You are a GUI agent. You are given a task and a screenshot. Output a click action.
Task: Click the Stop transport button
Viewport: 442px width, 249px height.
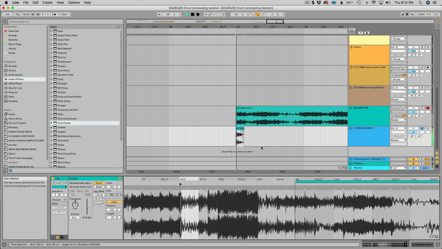(192, 14)
